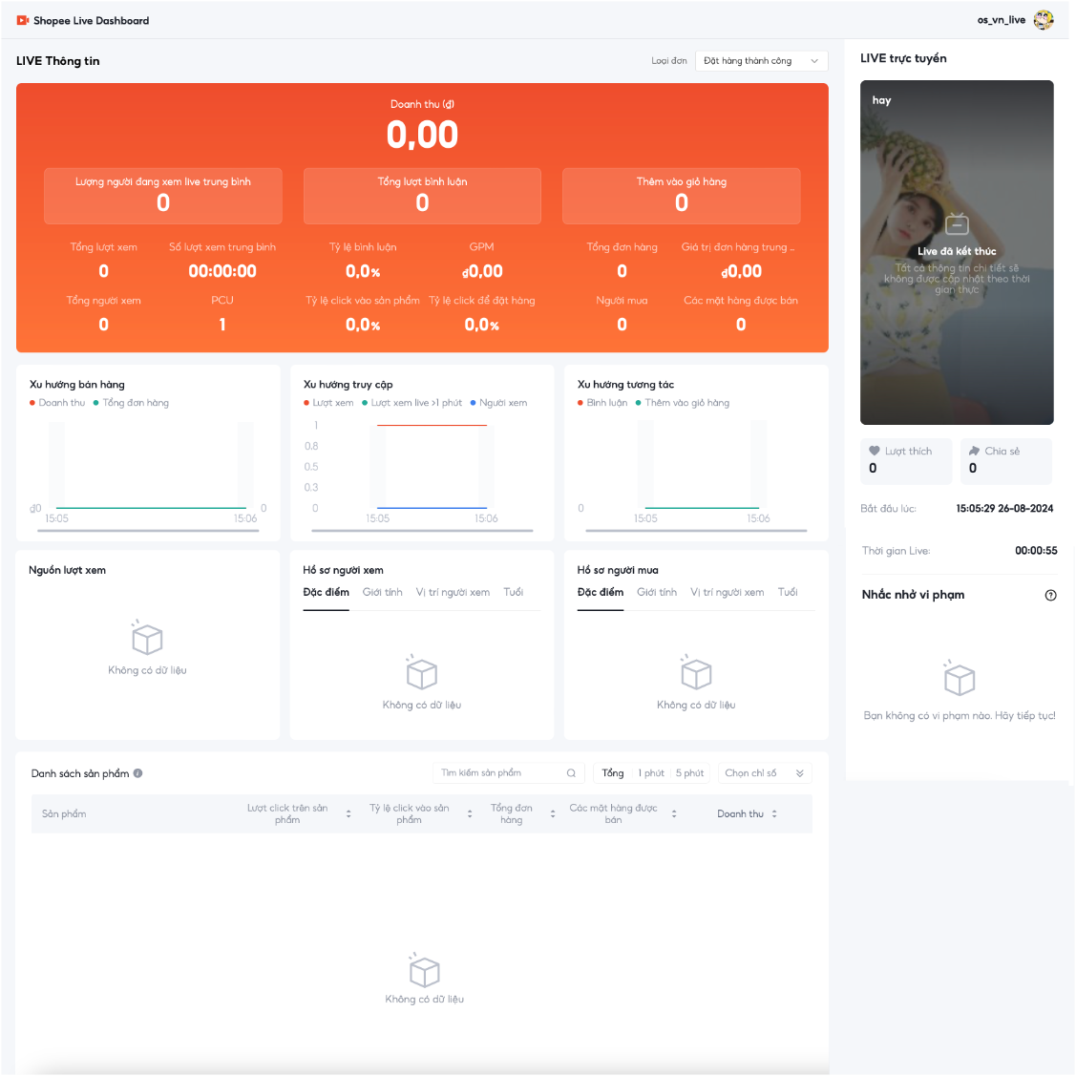Screen dimensions: 1076x1076
Task: Click the Live đã kết thúc message
Action: (957, 251)
